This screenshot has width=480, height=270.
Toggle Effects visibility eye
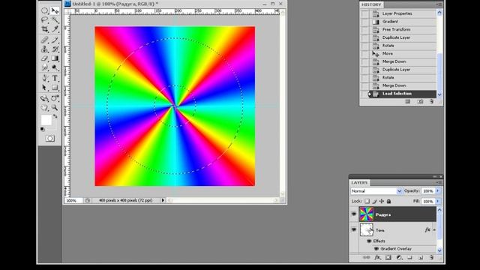tap(369, 241)
